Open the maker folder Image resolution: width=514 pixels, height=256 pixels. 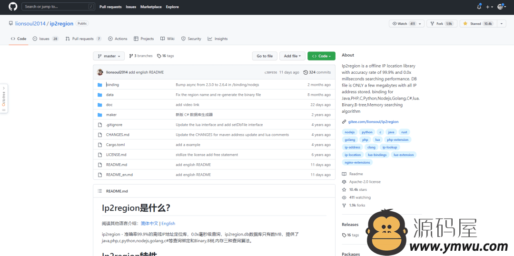[x=111, y=115]
